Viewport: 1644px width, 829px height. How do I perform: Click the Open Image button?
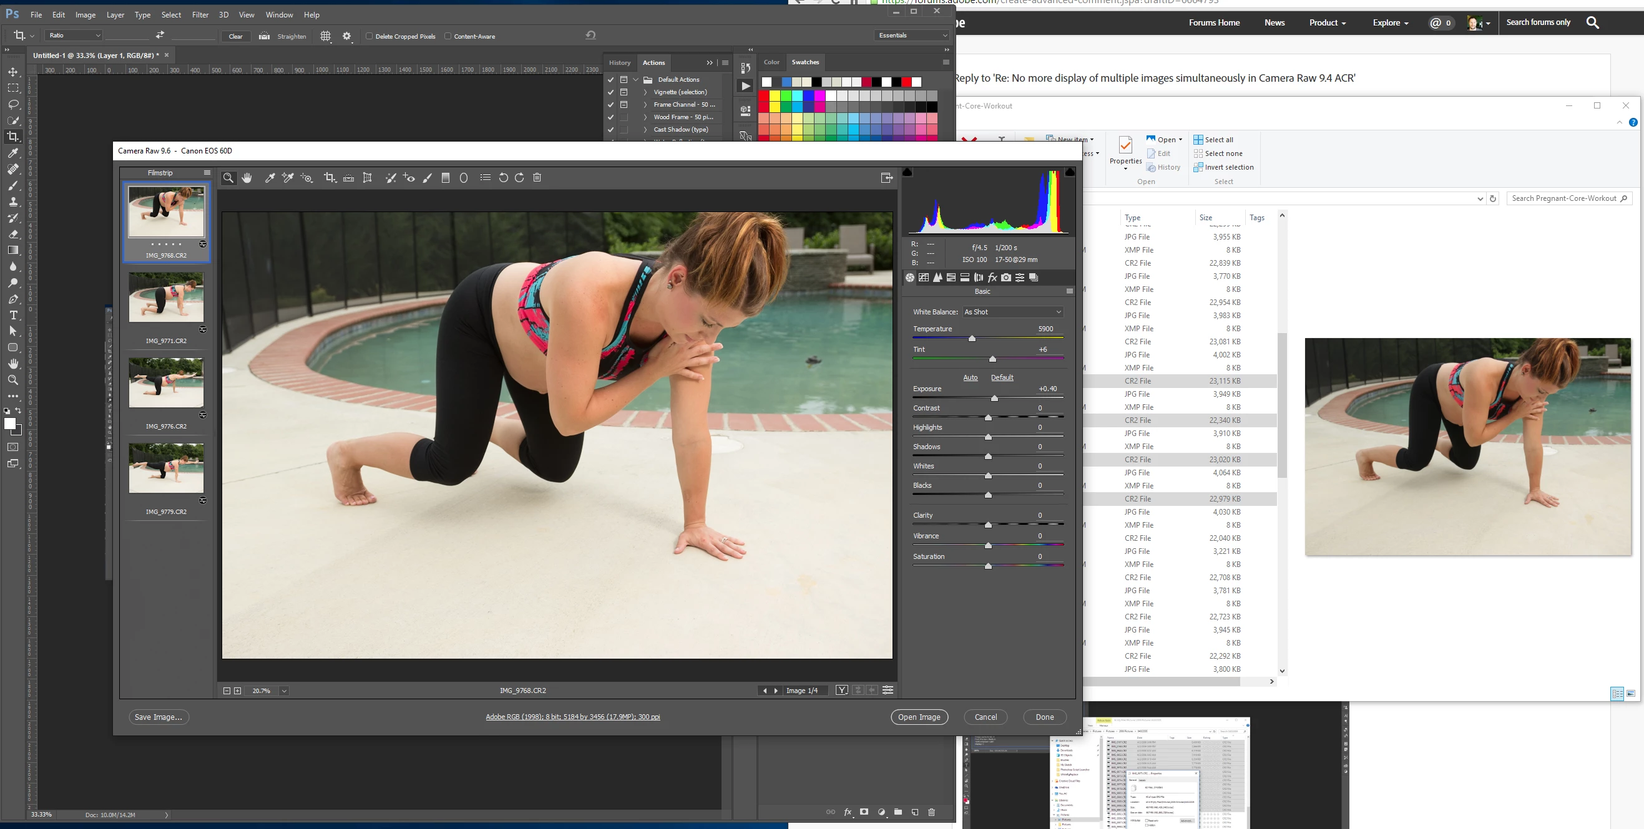point(919,717)
